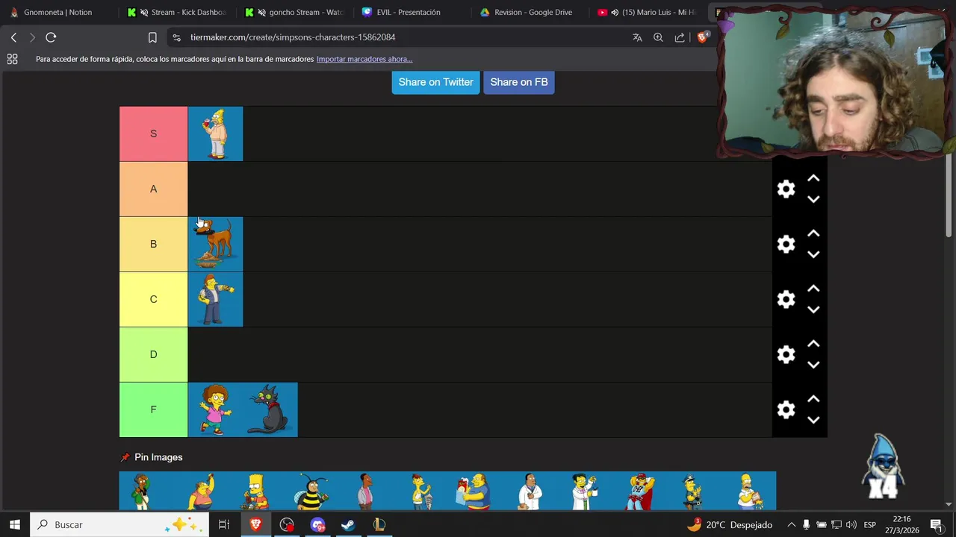
Task: Pick Apu from the unranked image pool
Action: pyautogui.click(x=146, y=491)
